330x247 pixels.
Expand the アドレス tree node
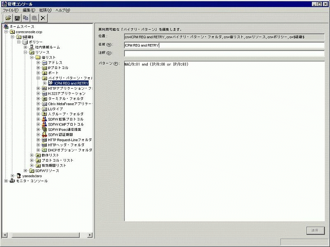tap(38, 63)
